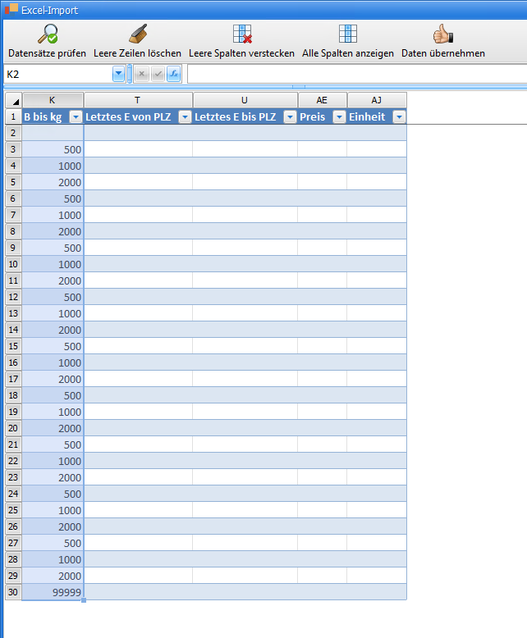Click the Leere Spalten verstecken label

pos(241,53)
